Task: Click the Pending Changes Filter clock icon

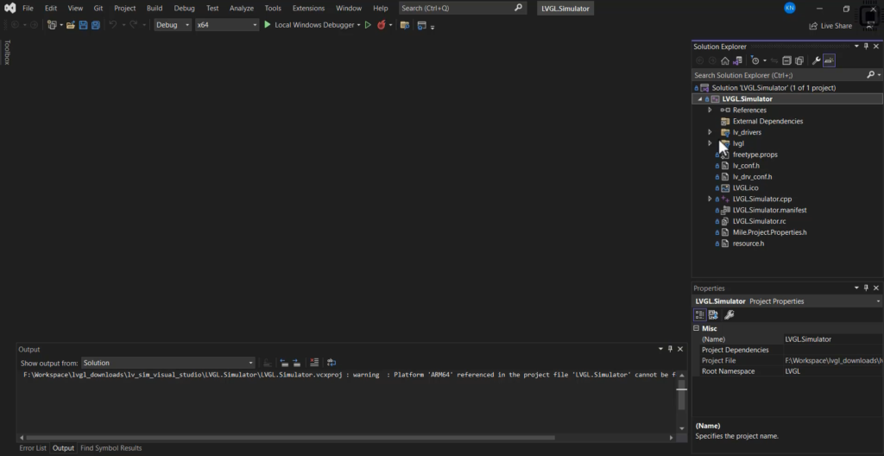Action: click(x=755, y=60)
